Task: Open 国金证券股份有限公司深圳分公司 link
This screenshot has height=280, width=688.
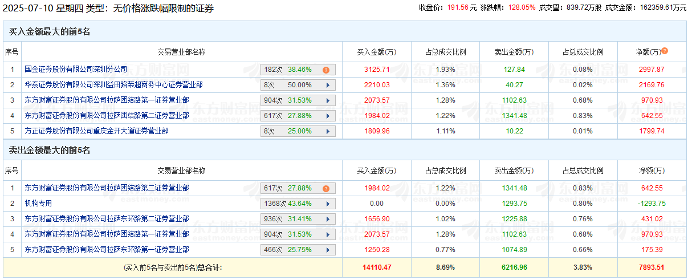Action: coord(76,70)
